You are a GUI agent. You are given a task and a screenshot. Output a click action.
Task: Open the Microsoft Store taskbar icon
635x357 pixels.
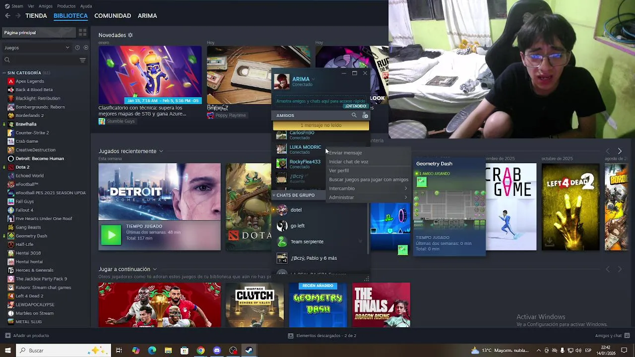184,351
